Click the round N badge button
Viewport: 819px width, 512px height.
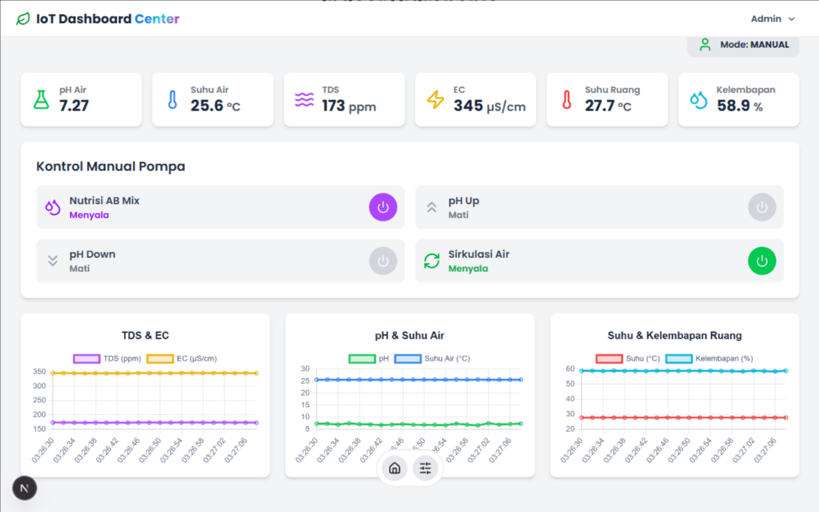click(x=24, y=488)
